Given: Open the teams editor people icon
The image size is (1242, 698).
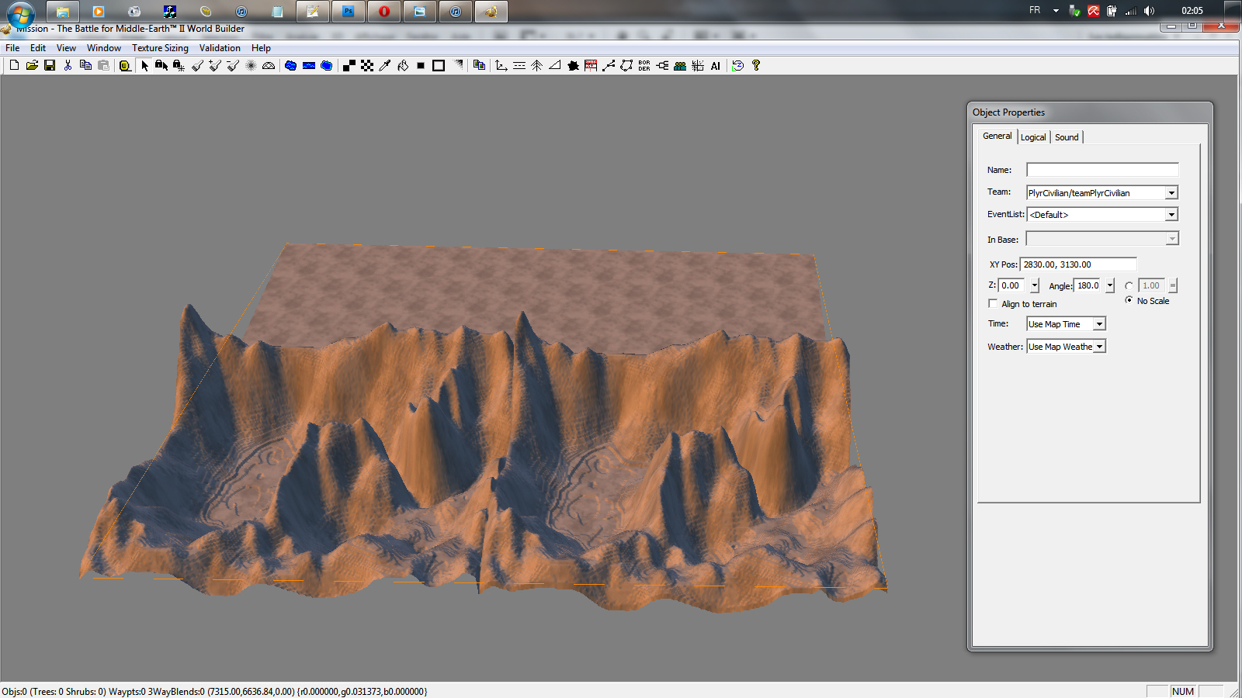Looking at the screenshot, I should (x=680, y=66).
